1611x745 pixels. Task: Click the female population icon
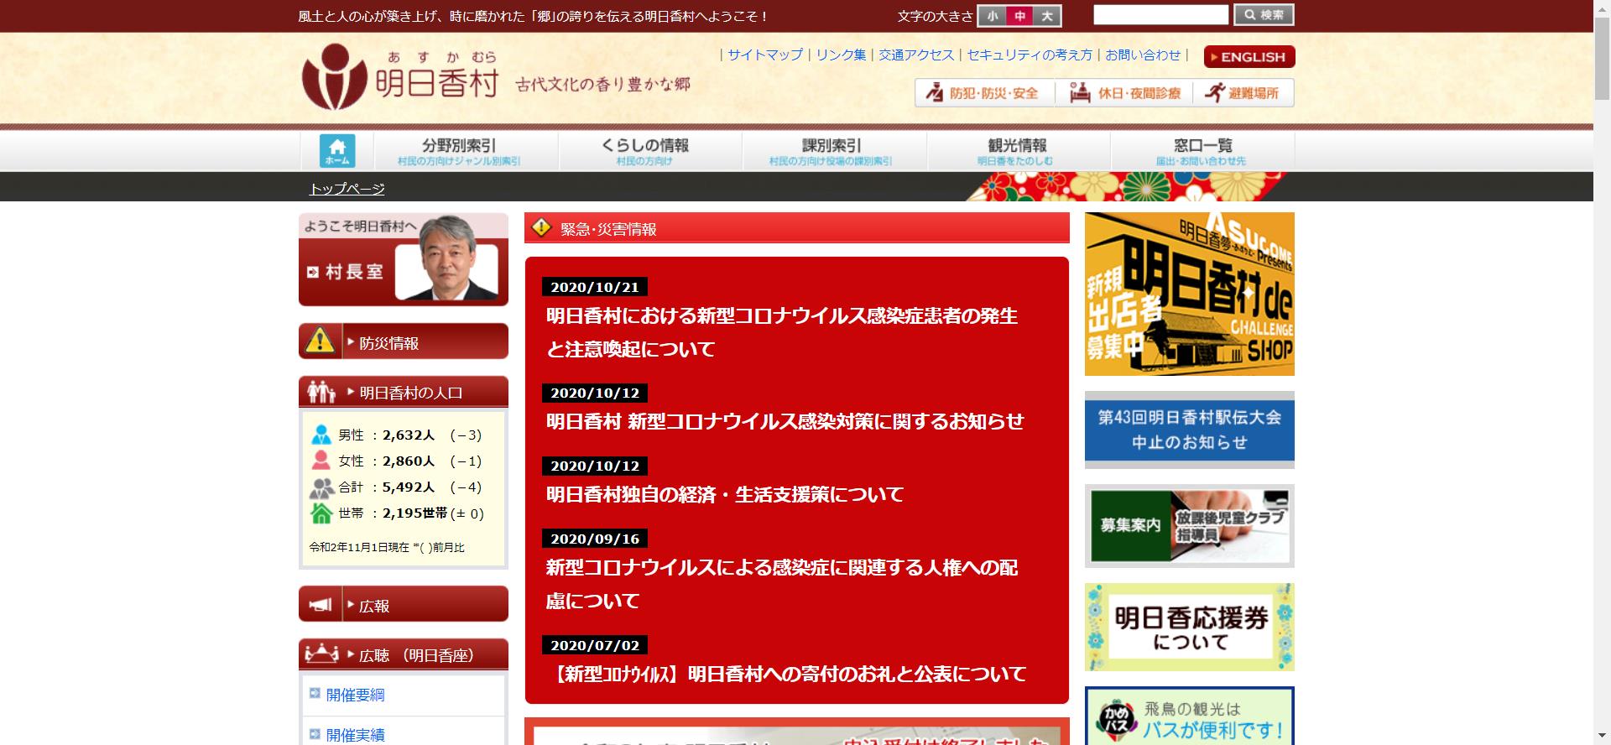[321, 461]
